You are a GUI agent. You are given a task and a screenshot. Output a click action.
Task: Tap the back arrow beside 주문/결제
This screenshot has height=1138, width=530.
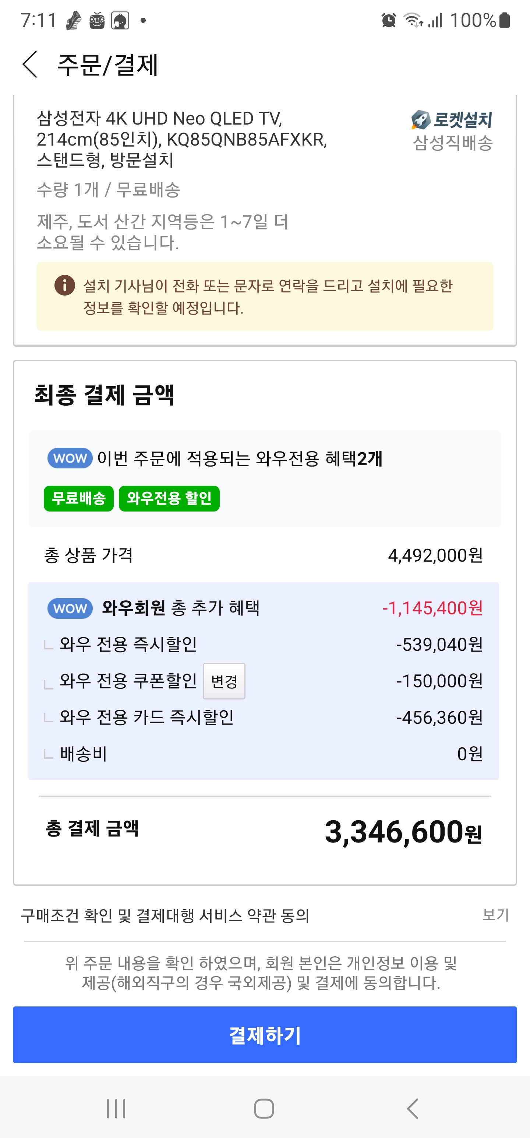point(30,64)
